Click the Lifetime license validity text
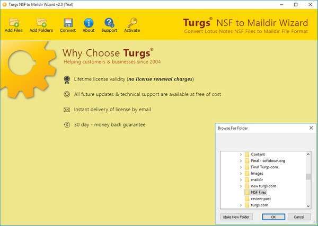 click(x=134, y=79)
